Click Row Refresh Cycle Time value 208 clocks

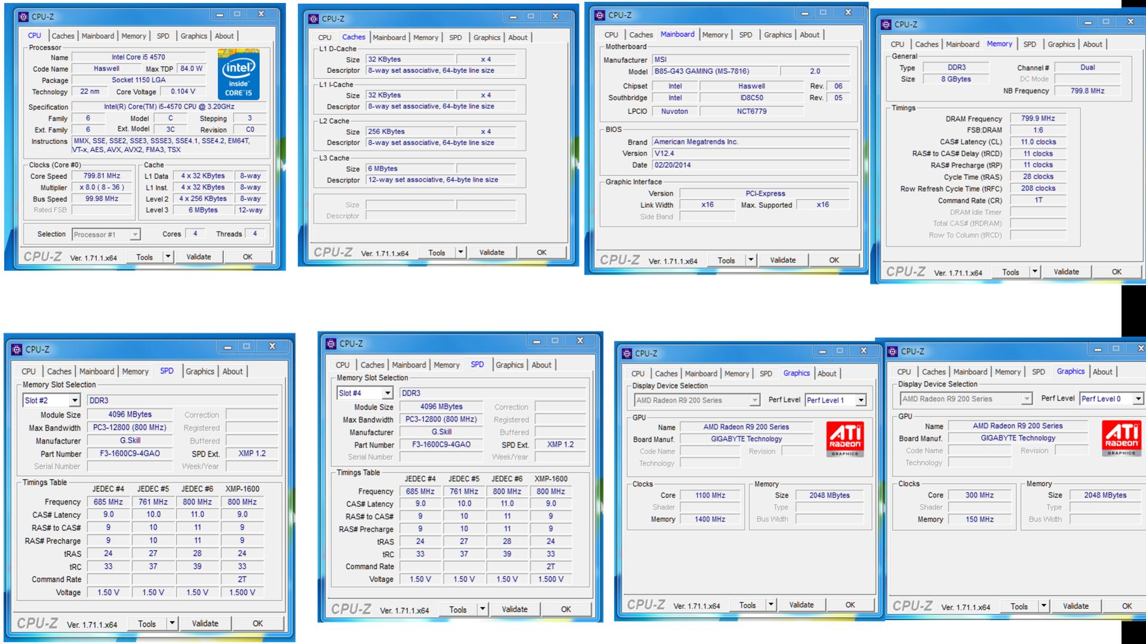pyautogui.click(x=1038, y=189)
